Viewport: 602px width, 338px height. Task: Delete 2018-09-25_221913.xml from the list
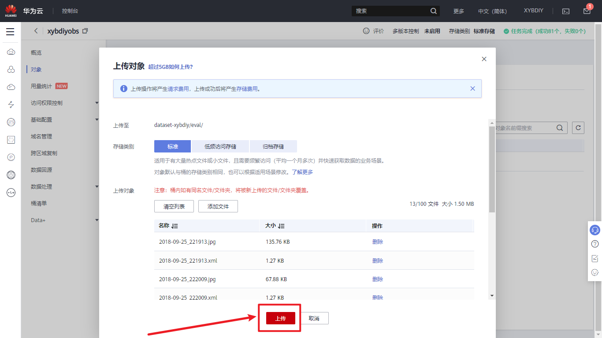(378, 260)
